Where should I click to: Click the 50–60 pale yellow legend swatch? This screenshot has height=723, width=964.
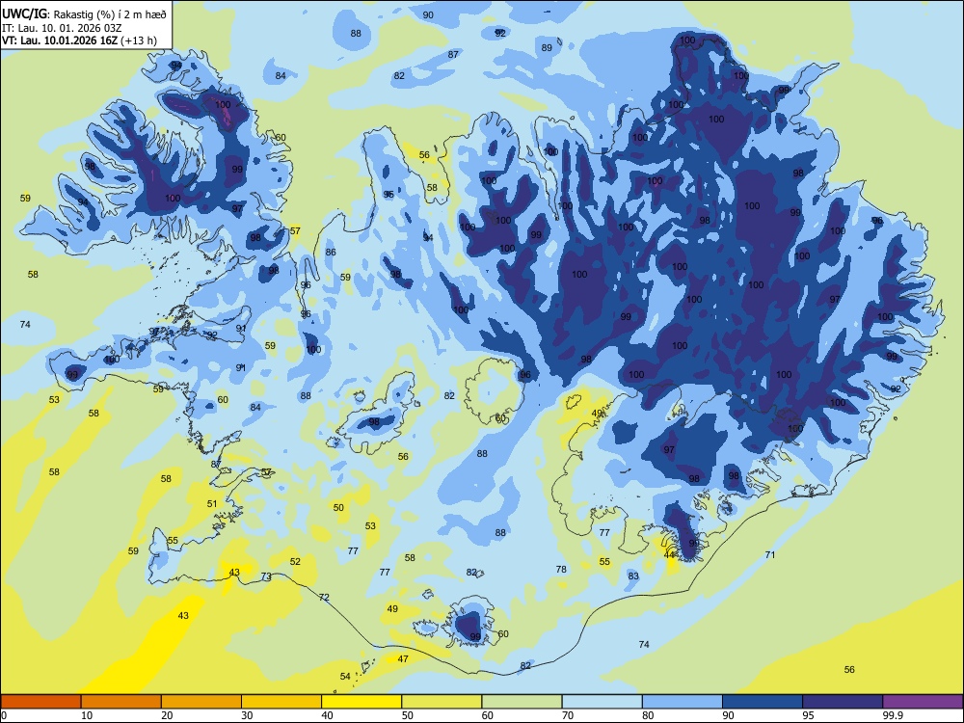coord(442,702)
